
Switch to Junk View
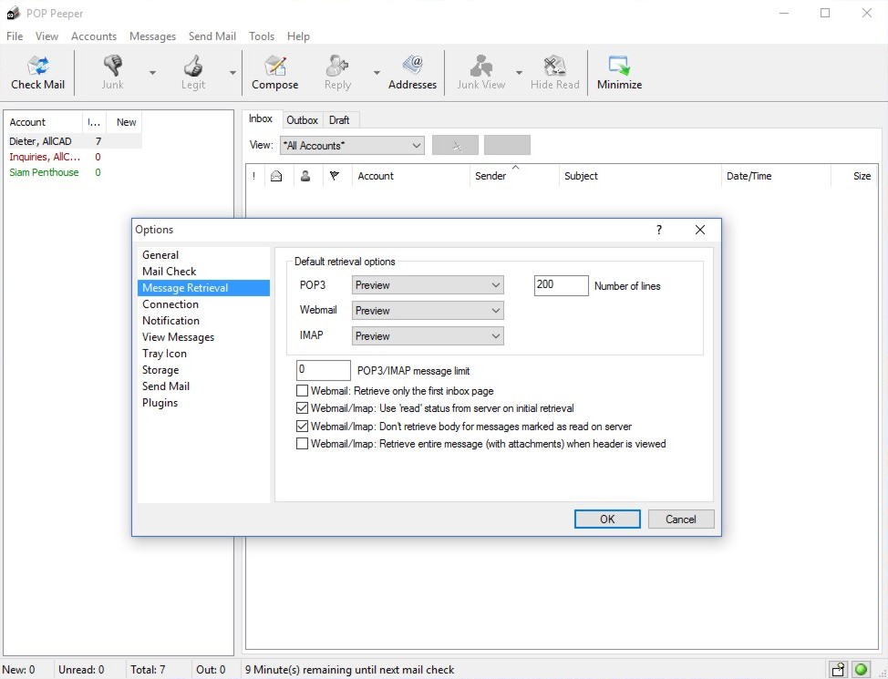(x=480, y=73)
